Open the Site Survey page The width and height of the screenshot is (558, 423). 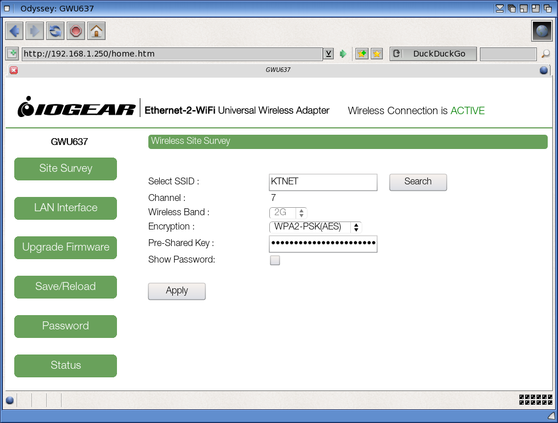[x=66, y=169]
